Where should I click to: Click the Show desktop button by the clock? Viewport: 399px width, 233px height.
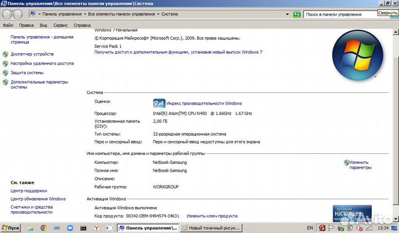coord(395,228)
